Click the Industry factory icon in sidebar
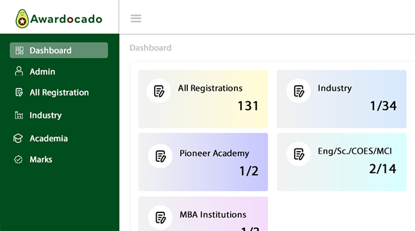 [19, 115]
